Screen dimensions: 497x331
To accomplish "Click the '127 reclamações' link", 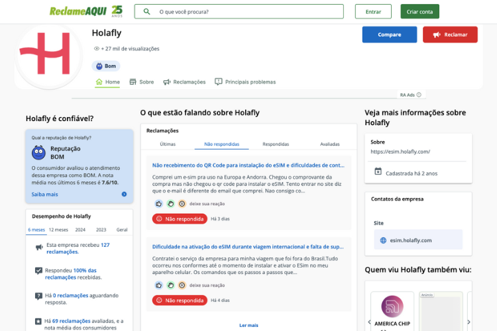I will (x=78, y=248).
